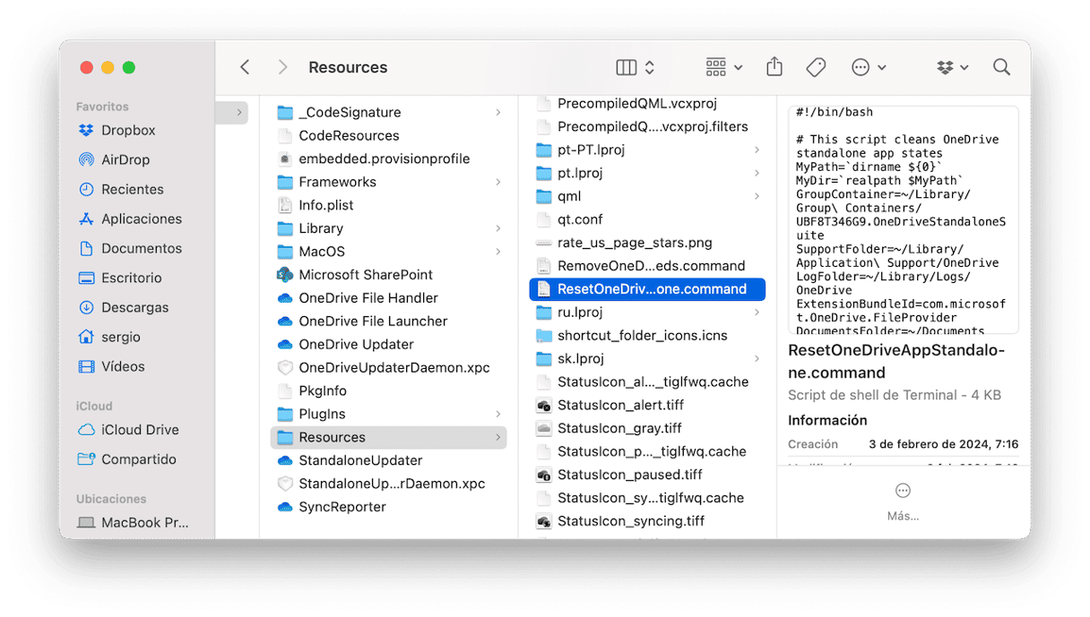Click the Frameworks folder icon
The image size is (1090, 617).
[x=285, y=182]
